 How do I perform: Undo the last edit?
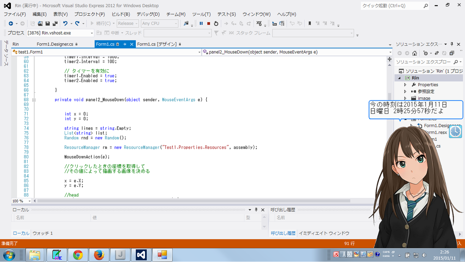pos(65,24)
